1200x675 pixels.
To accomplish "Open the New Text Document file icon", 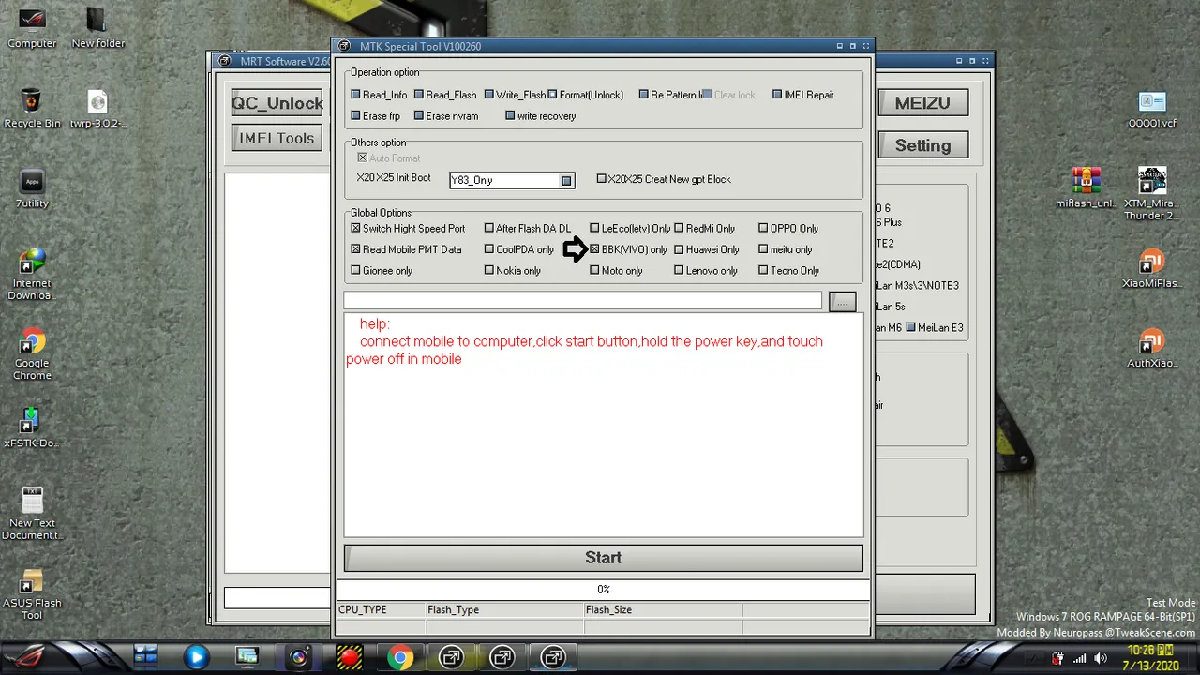I will click(x=32, y=513).
